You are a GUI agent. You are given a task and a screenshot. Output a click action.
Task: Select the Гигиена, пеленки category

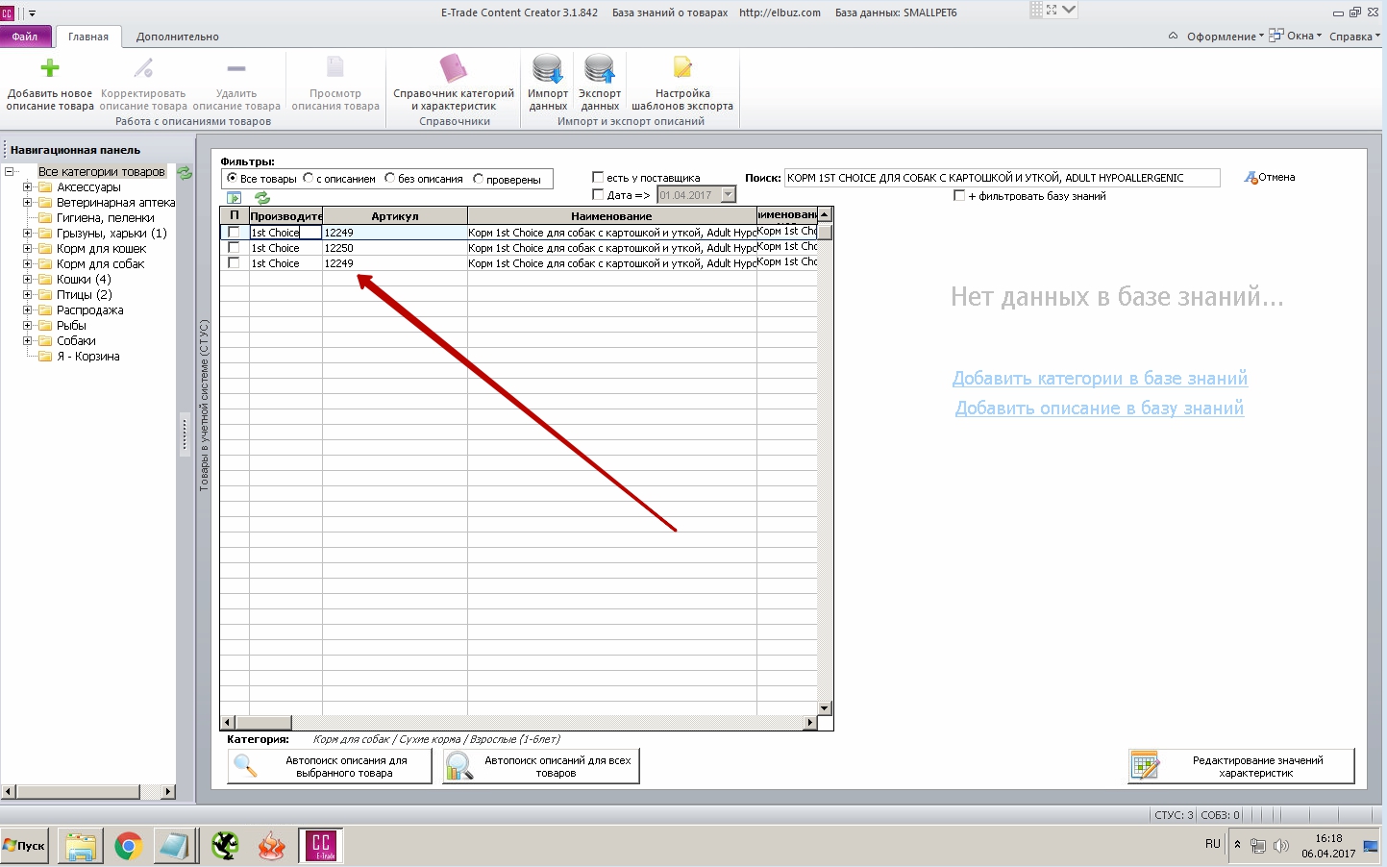click(105, 218)
